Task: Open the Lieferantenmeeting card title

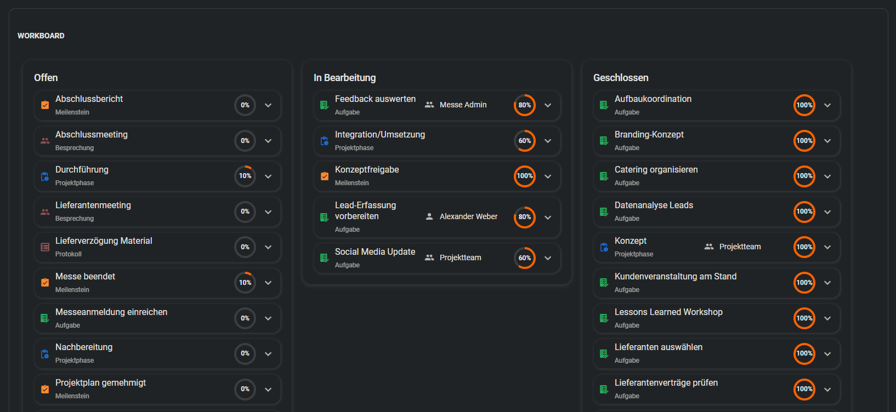Action: tap(93, 205)
